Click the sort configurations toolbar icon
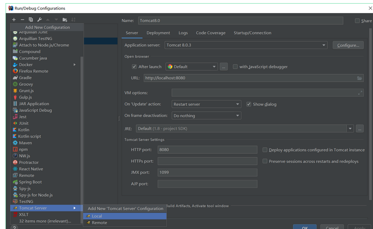Image resolution: width=373 pixels, height=229 pixels. 73,20
